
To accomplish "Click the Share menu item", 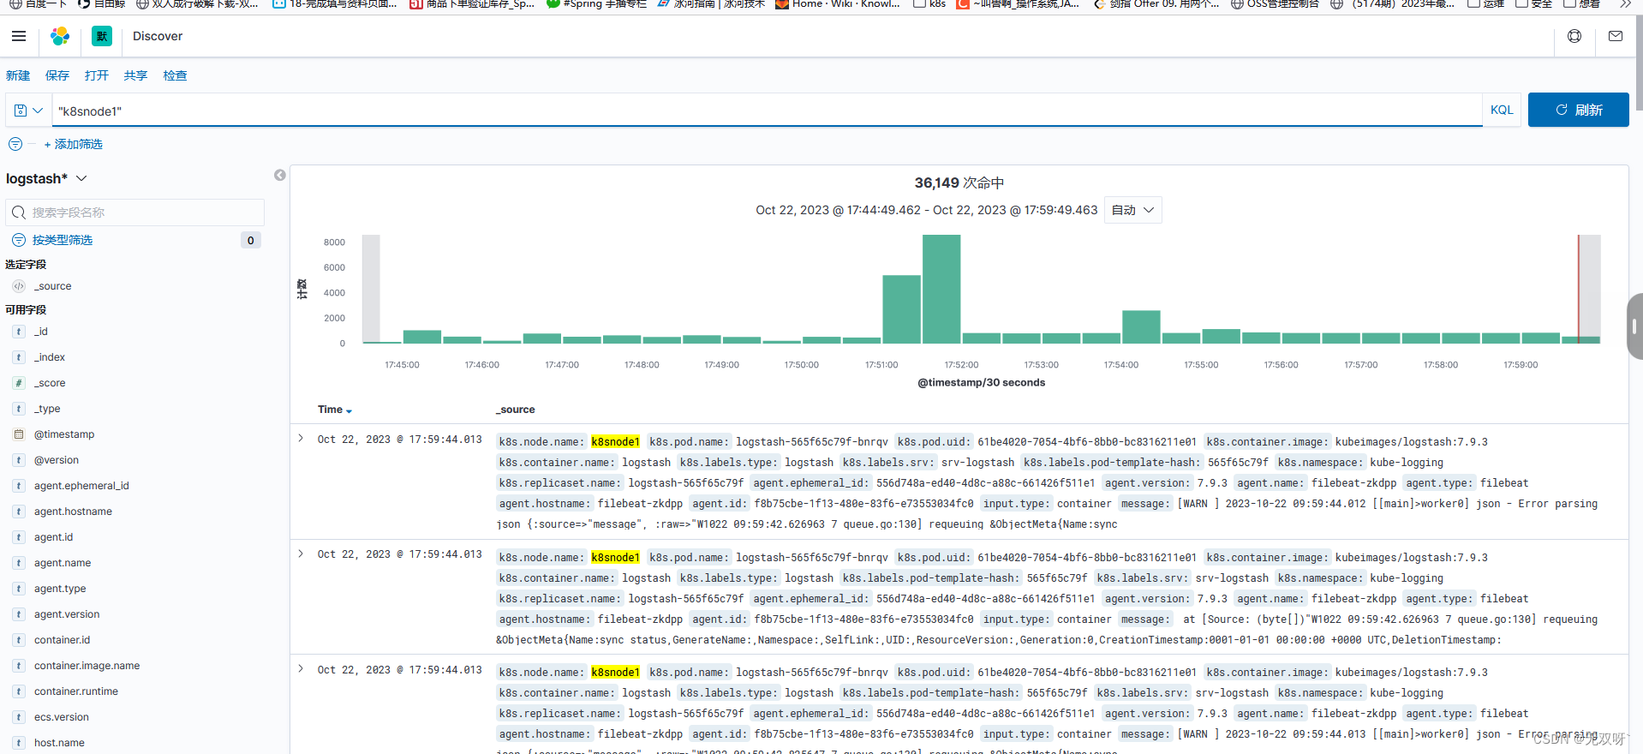I will (135, 75).
